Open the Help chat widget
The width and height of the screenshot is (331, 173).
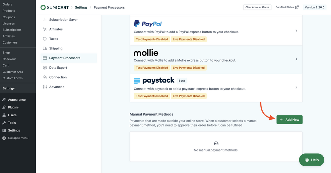pos(311,160)
